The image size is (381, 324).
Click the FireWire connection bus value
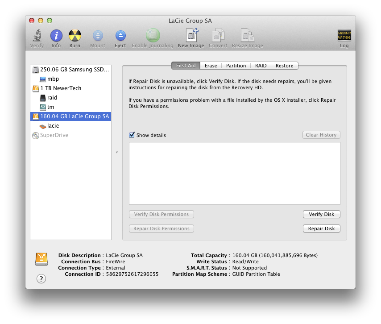(116, 262)
